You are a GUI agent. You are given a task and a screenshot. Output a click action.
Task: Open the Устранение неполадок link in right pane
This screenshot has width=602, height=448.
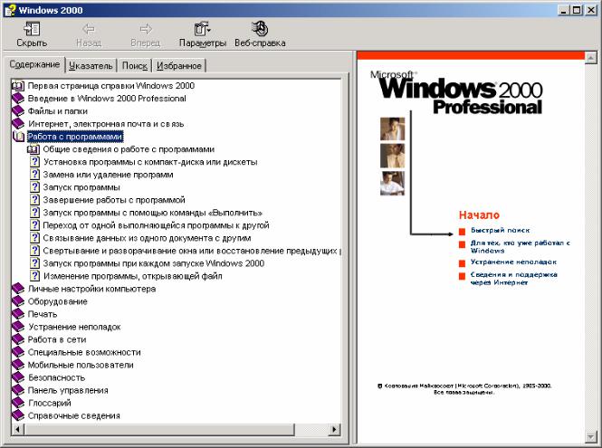(513, 262)
